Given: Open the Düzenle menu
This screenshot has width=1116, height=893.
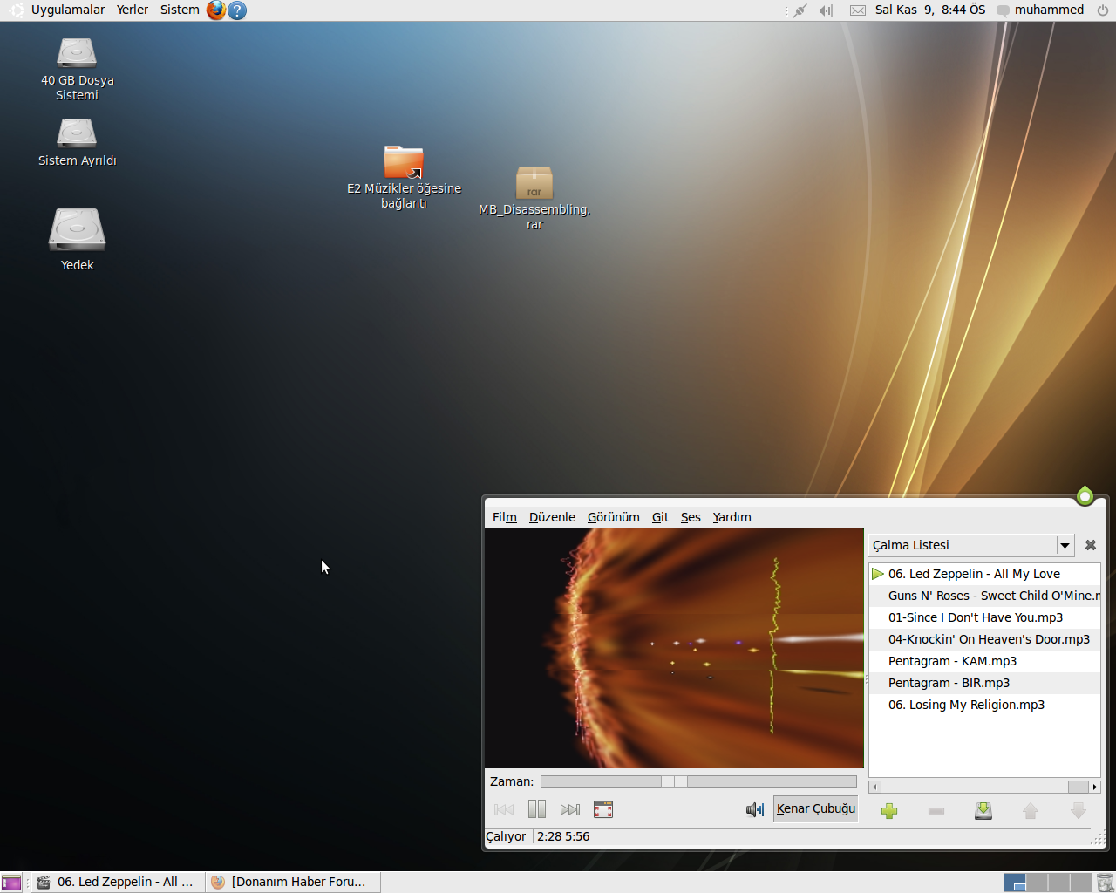Looking at the screenshot, I should [x=552, y=517].
